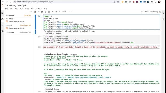Collapse the first cell via blue bar
Viewport: 166px width, 93px height.
pos(35,22)
